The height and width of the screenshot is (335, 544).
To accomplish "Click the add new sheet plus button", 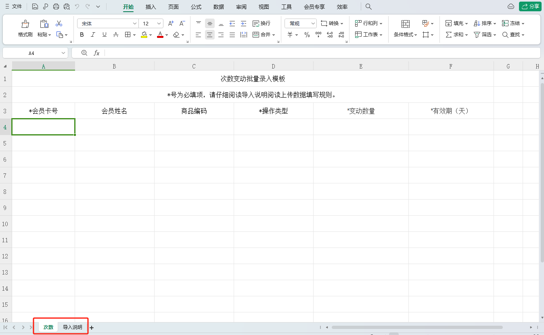I will click(x=91, y=327).
